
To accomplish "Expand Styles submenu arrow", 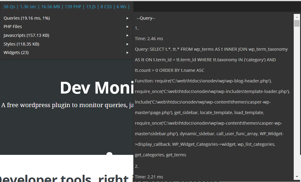I will [127, 44].
